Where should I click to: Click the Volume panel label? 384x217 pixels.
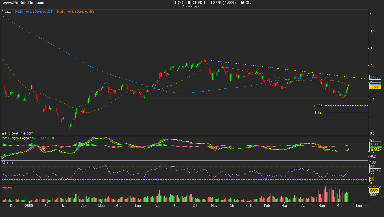(7, 188)
